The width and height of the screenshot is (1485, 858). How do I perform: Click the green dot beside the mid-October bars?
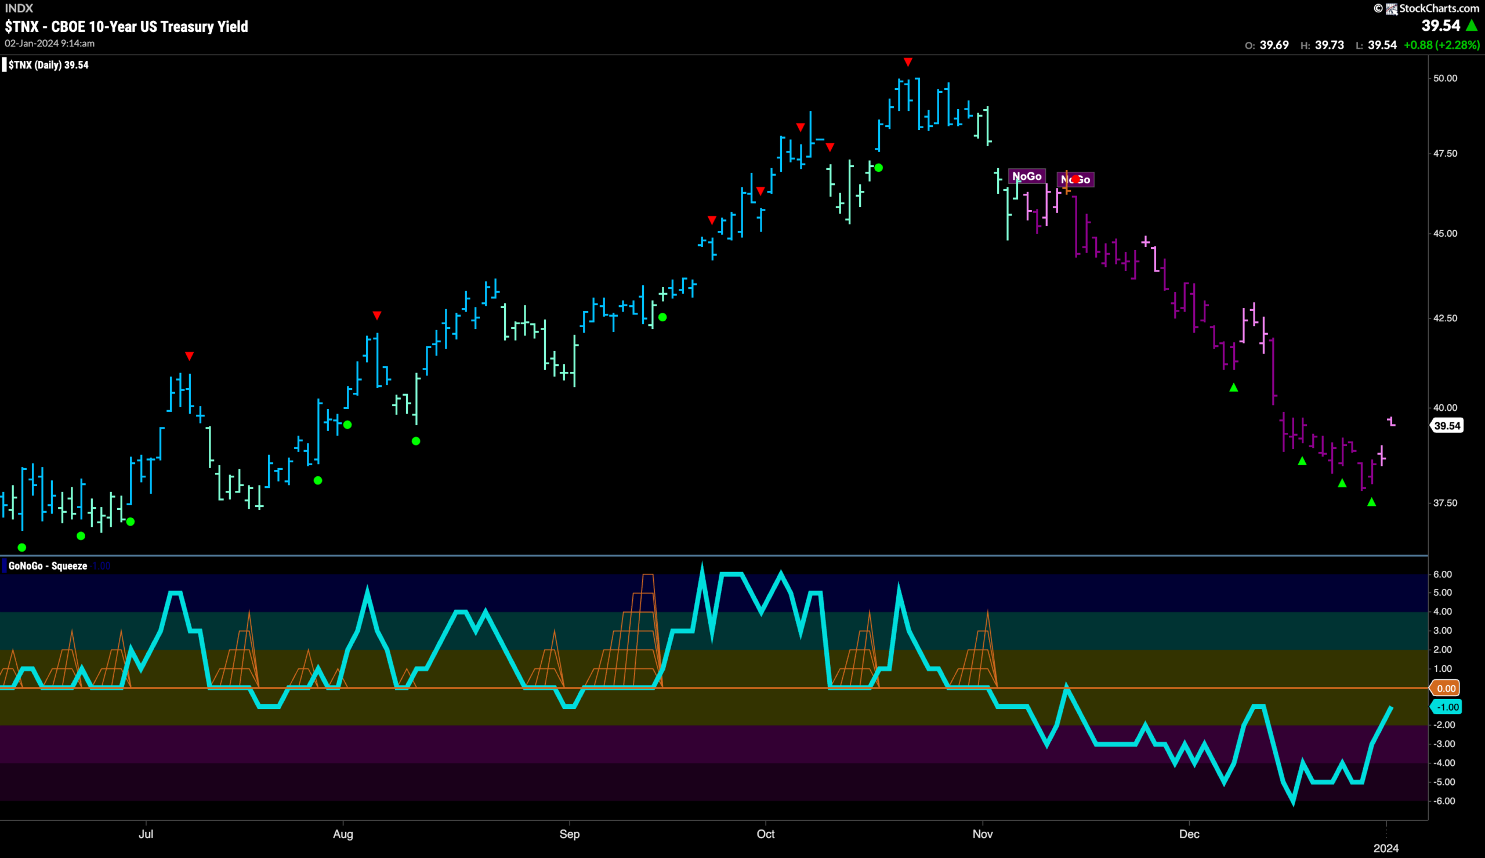tap(879, 168)
